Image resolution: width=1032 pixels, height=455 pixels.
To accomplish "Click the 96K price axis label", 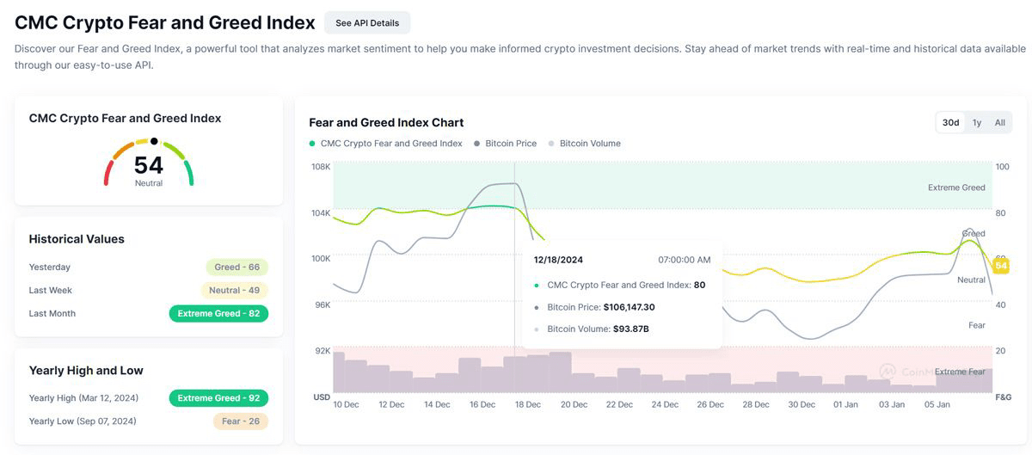I will point(322,304).
